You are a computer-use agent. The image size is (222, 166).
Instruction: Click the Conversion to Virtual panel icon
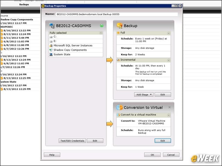119,108
